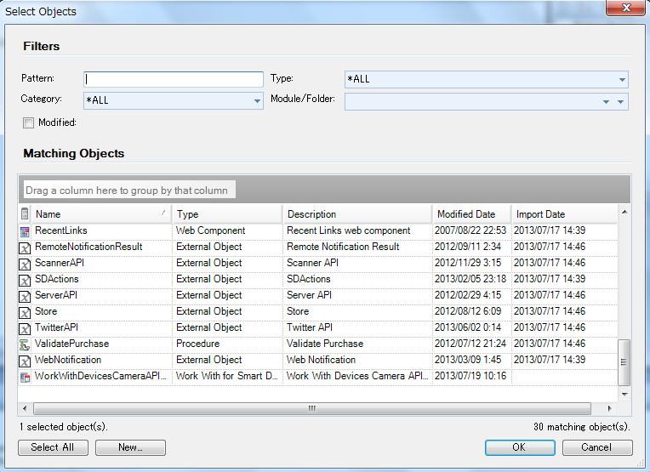Click the Procedure type cell
The width and height of the screenshot is (650, 472).
[x=197, y=344]
